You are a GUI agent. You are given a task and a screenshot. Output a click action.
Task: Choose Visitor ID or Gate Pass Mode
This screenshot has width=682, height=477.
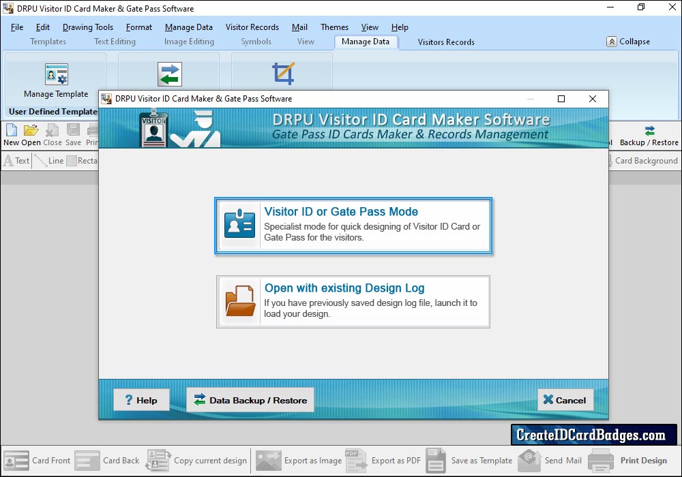click(x=353, y=226)
